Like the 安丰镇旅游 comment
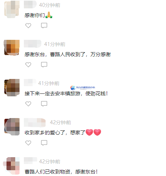The image size is (166, 176). 28,104
